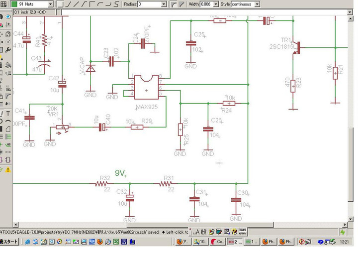Run ERC with yellow warning icon

coord(8,170)
